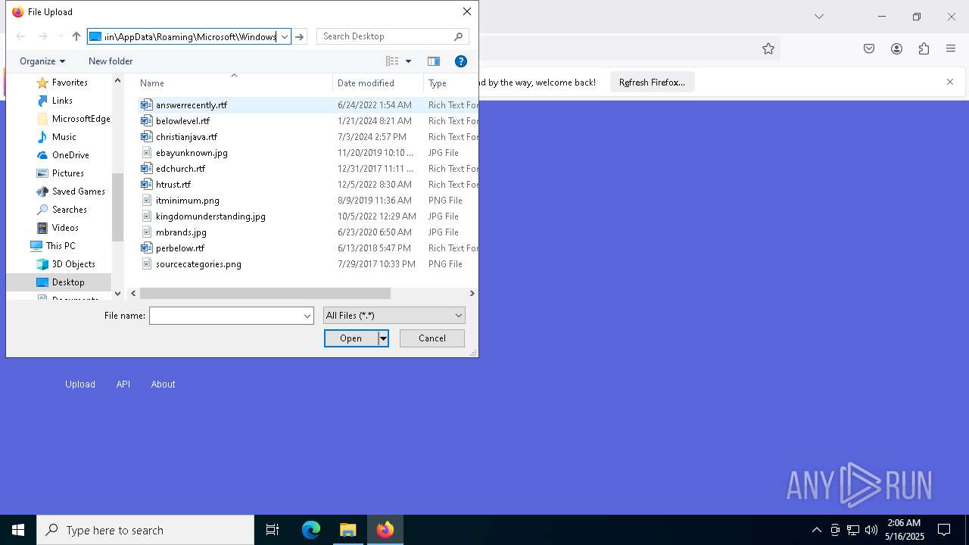Open Task View on taskbar

point(273,530)
